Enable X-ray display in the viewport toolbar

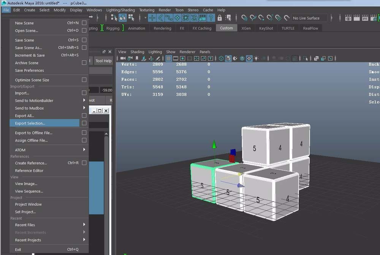pyautogui.click(x=249, y=58)
